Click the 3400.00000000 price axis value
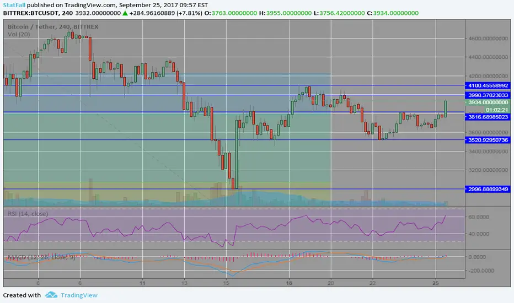This screenshot has width=514, height=303. click(x=488, y=151)
